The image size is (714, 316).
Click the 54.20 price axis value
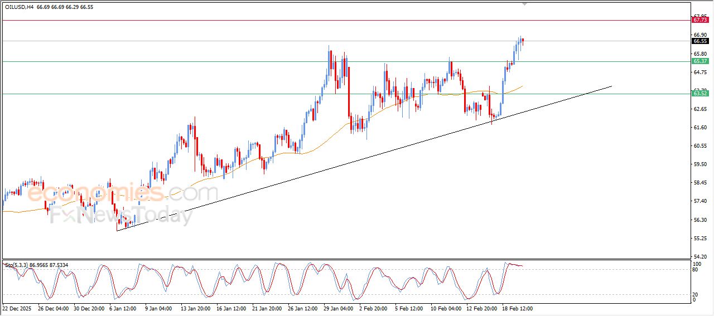pyautogui.click(x=700, y=256)
